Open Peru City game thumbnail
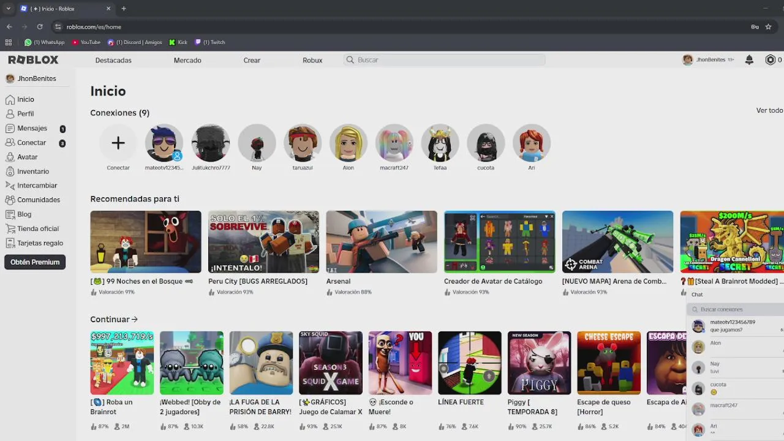This screenshot has height=441, width=784. (x=263, y=242)
